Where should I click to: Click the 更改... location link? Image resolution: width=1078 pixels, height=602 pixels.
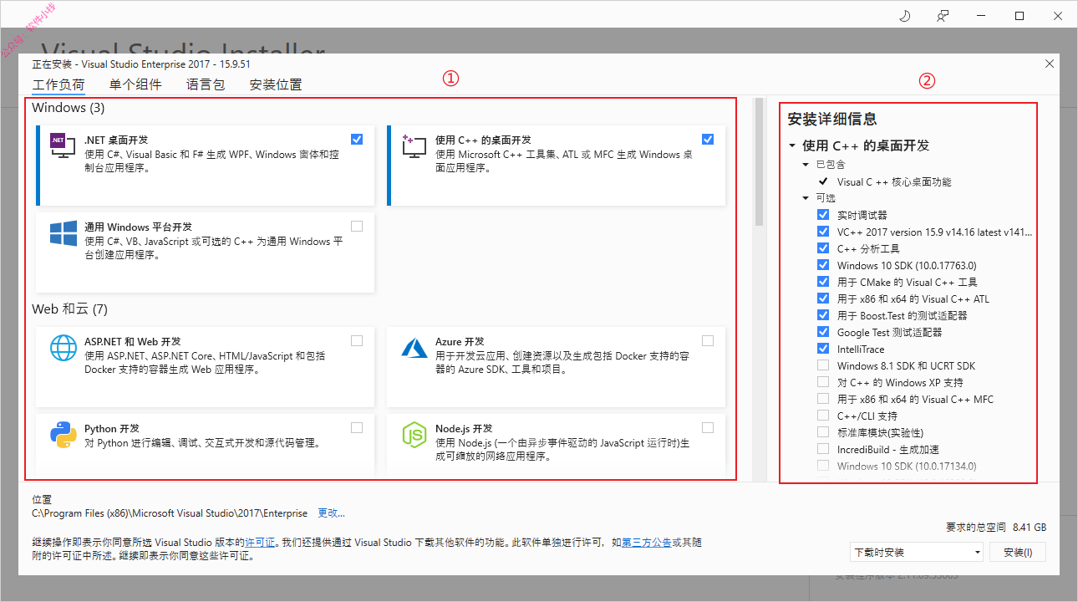pyautogui.click(x=331, y=513)
